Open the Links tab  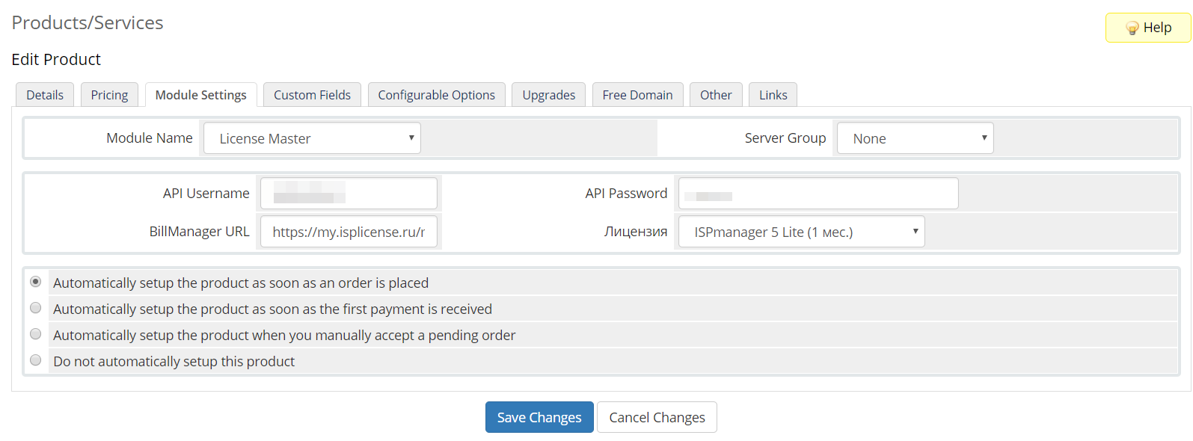(x=773, y=95)
